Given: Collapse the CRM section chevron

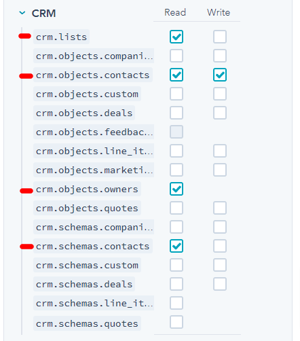Looking at the screenshot, I should (x=22, y=13).
